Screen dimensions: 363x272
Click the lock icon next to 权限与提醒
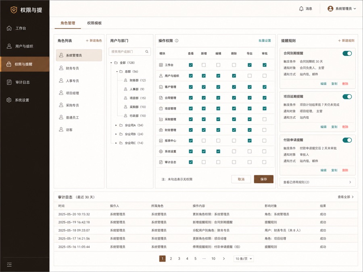[9, 64]
